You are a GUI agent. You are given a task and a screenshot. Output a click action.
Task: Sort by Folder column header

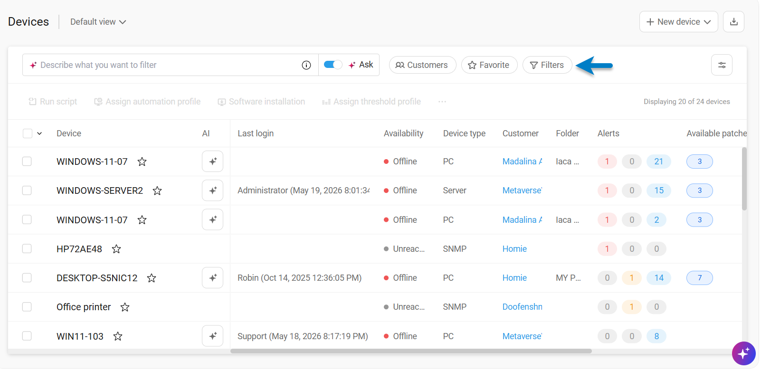[x=568, y=133]
